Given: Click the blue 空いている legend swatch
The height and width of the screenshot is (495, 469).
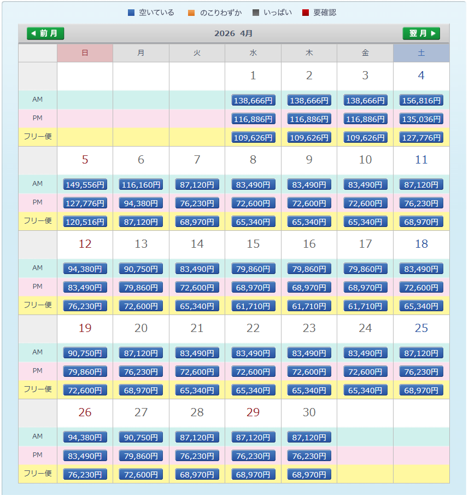Looking at the screenshot, I should tap(131, 13).
